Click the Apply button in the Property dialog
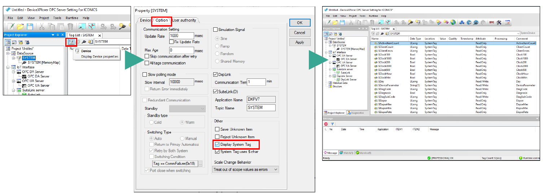 [x=299, y=42]
